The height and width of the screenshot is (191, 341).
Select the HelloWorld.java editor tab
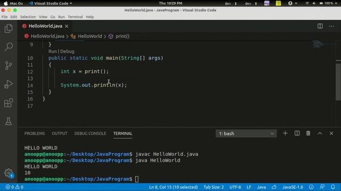45,26
